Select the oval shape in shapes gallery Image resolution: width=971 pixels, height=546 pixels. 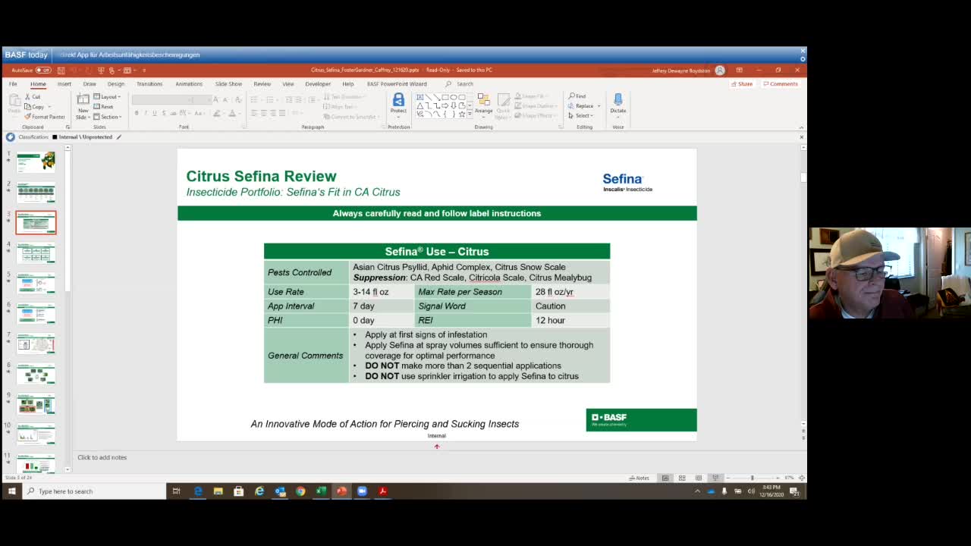pos(454,98)
